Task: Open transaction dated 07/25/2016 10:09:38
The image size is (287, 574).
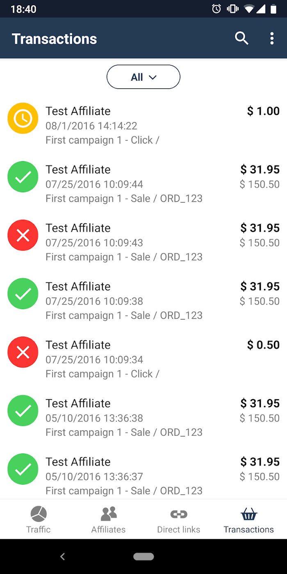Action: pyautogui.click(x=143, y=301)
